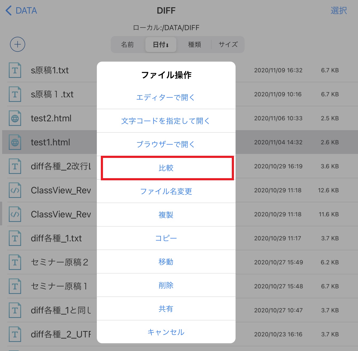
Task: Click the back chevron next to DATA
Action: pyautogui.click(x=8, y=11)
